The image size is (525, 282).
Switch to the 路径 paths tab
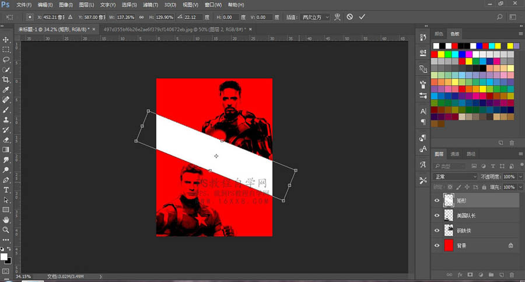[471, 154]
